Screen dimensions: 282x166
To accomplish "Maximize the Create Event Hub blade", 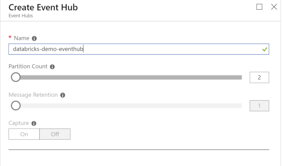I will click(259, 7).
